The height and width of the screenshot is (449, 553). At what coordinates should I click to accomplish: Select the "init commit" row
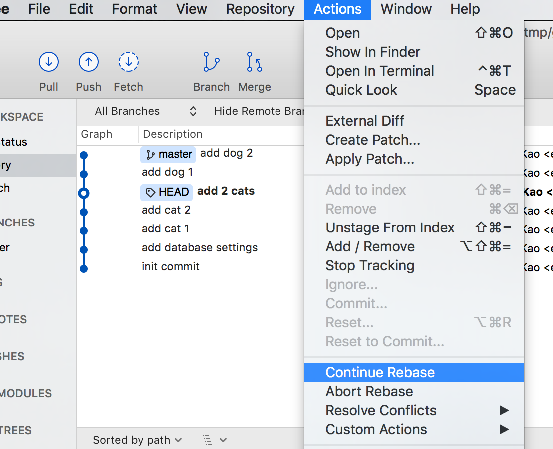pos(171,266)
